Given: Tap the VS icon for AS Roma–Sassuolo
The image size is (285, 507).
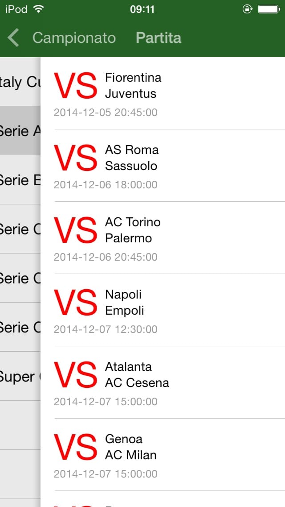Looking at the screenshot, I should (x=75, y=158).
